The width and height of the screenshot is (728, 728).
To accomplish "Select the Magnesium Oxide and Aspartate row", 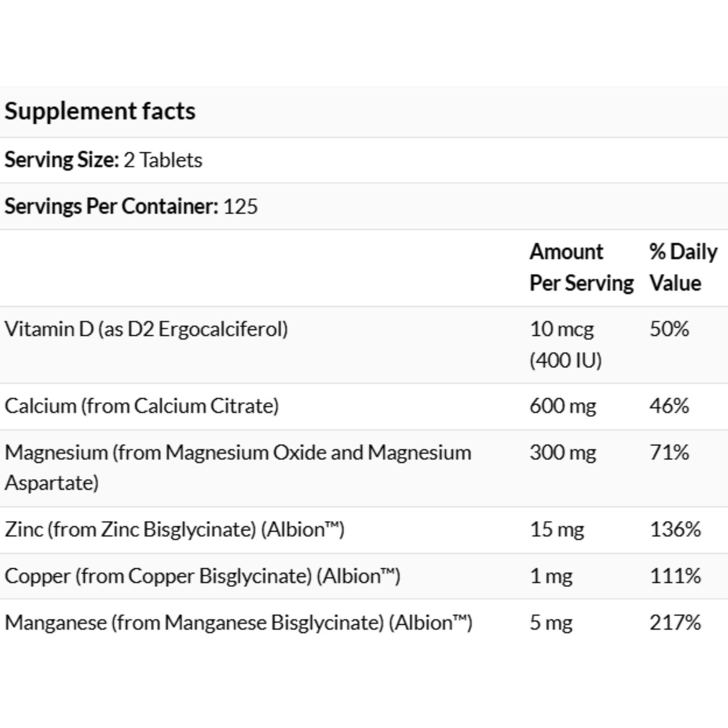I will 364,468.
